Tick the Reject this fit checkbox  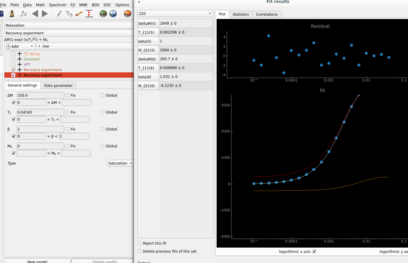139,243
